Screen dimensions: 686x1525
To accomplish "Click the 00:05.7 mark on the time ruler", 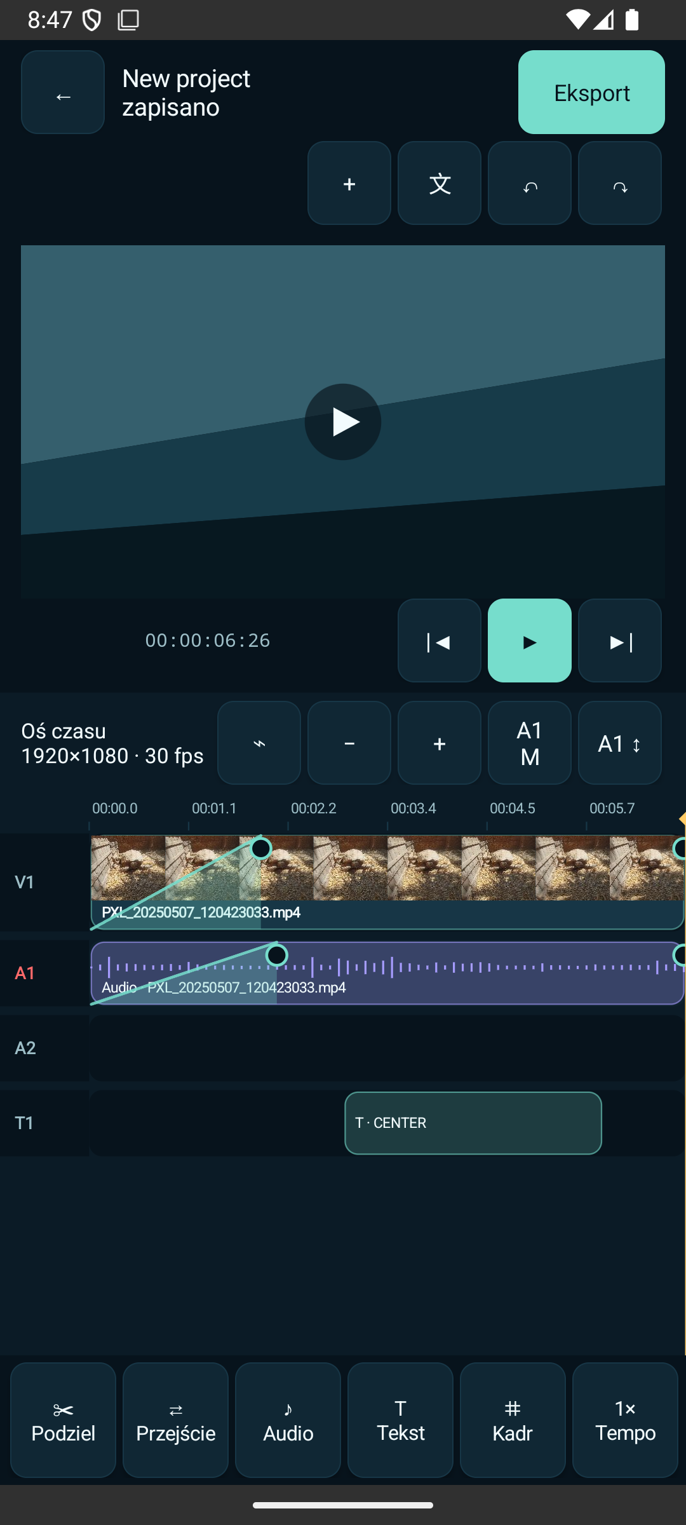I will [612, 808].
